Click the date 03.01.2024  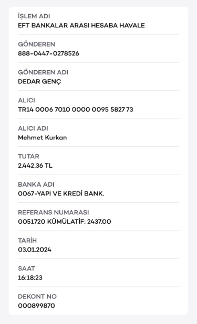tap(35, 250)
